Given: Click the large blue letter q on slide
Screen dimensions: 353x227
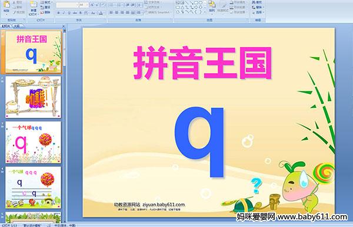Looking at the screenshot, I should 199,142.
